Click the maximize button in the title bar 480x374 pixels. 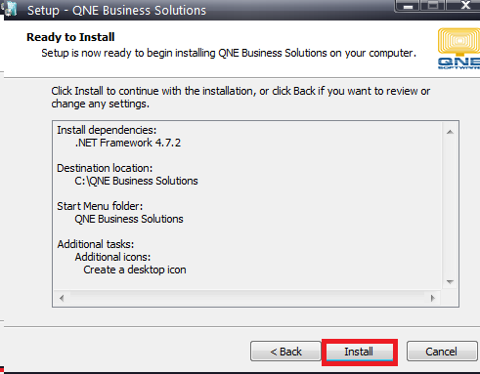click(x=433, y=6)
